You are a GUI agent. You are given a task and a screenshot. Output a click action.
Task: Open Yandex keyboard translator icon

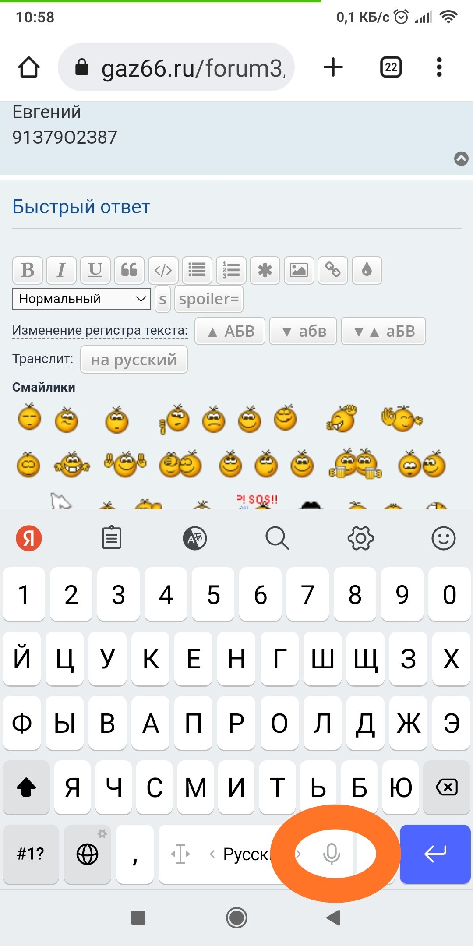point(195,538)
